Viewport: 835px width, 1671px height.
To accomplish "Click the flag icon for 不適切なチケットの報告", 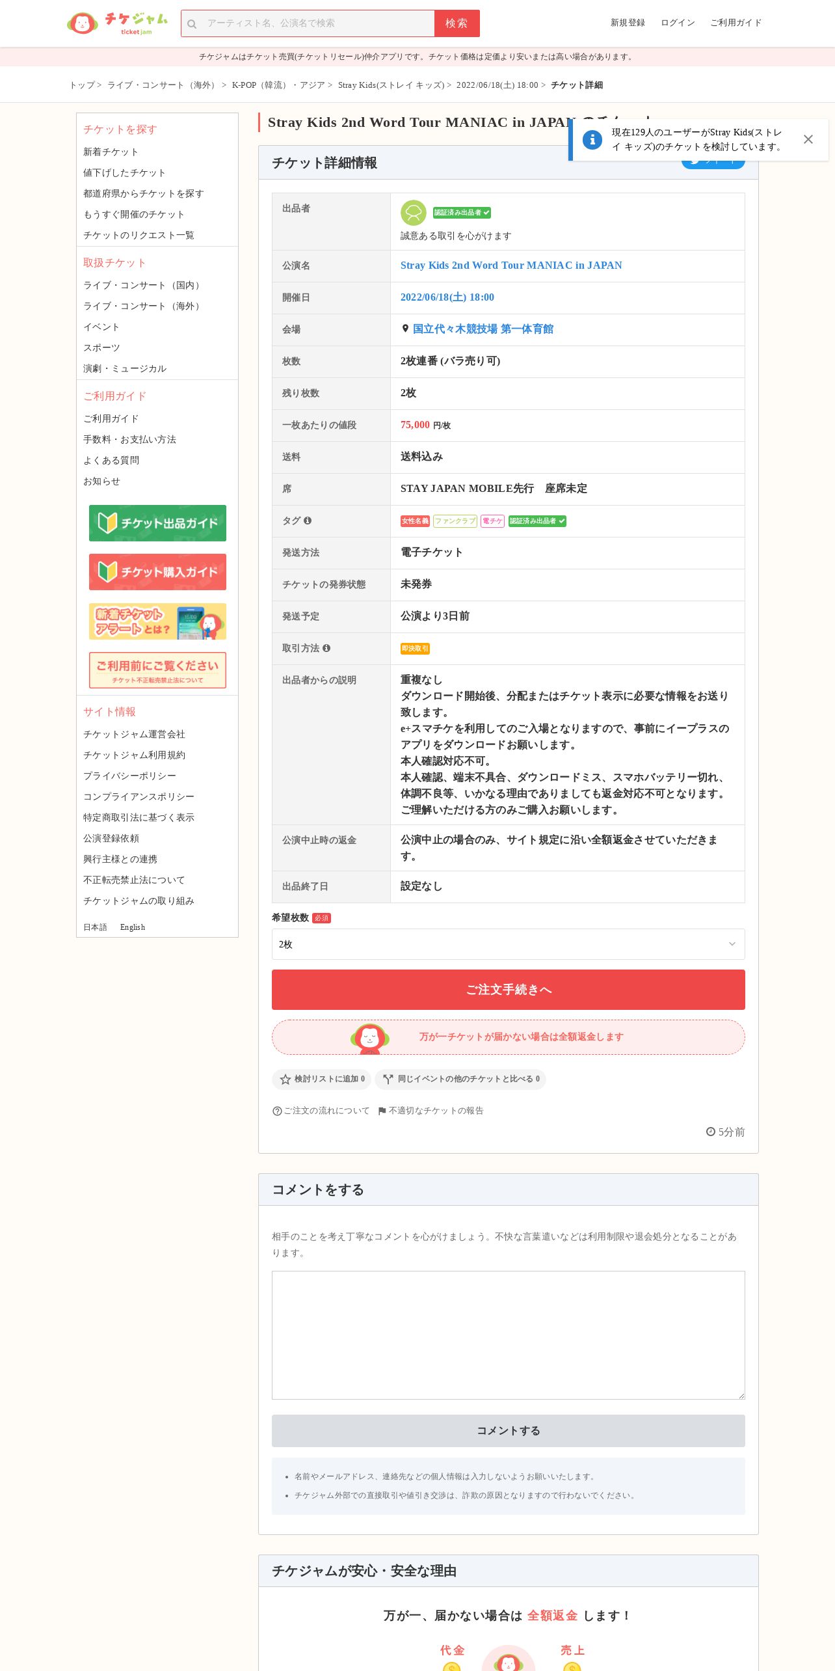I will click(382, 1111).
